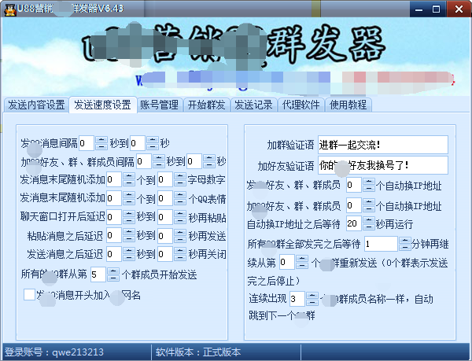Image resolution: width=472 pixels, height=361 pixels.
Task: Adjust second spinner of 秒再发送 row
Action: (x=180, y=235)
